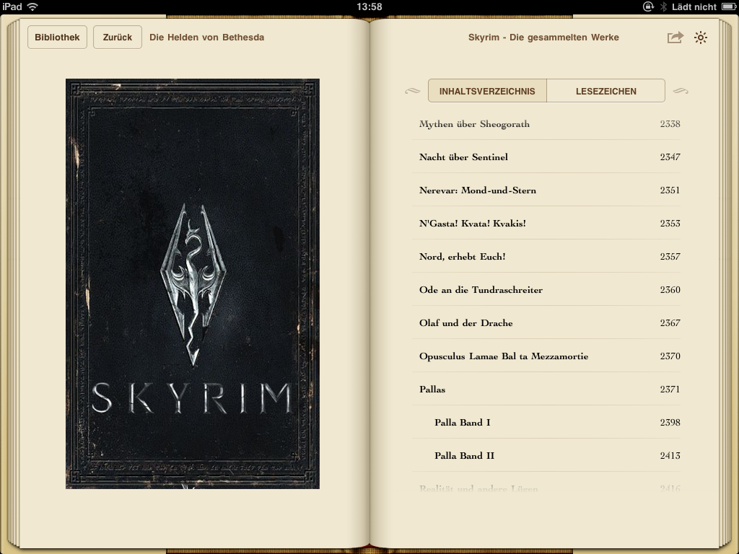Tap the Bluetooth status icon
This screenshot has width=739, height=554.
pos(663,6)
